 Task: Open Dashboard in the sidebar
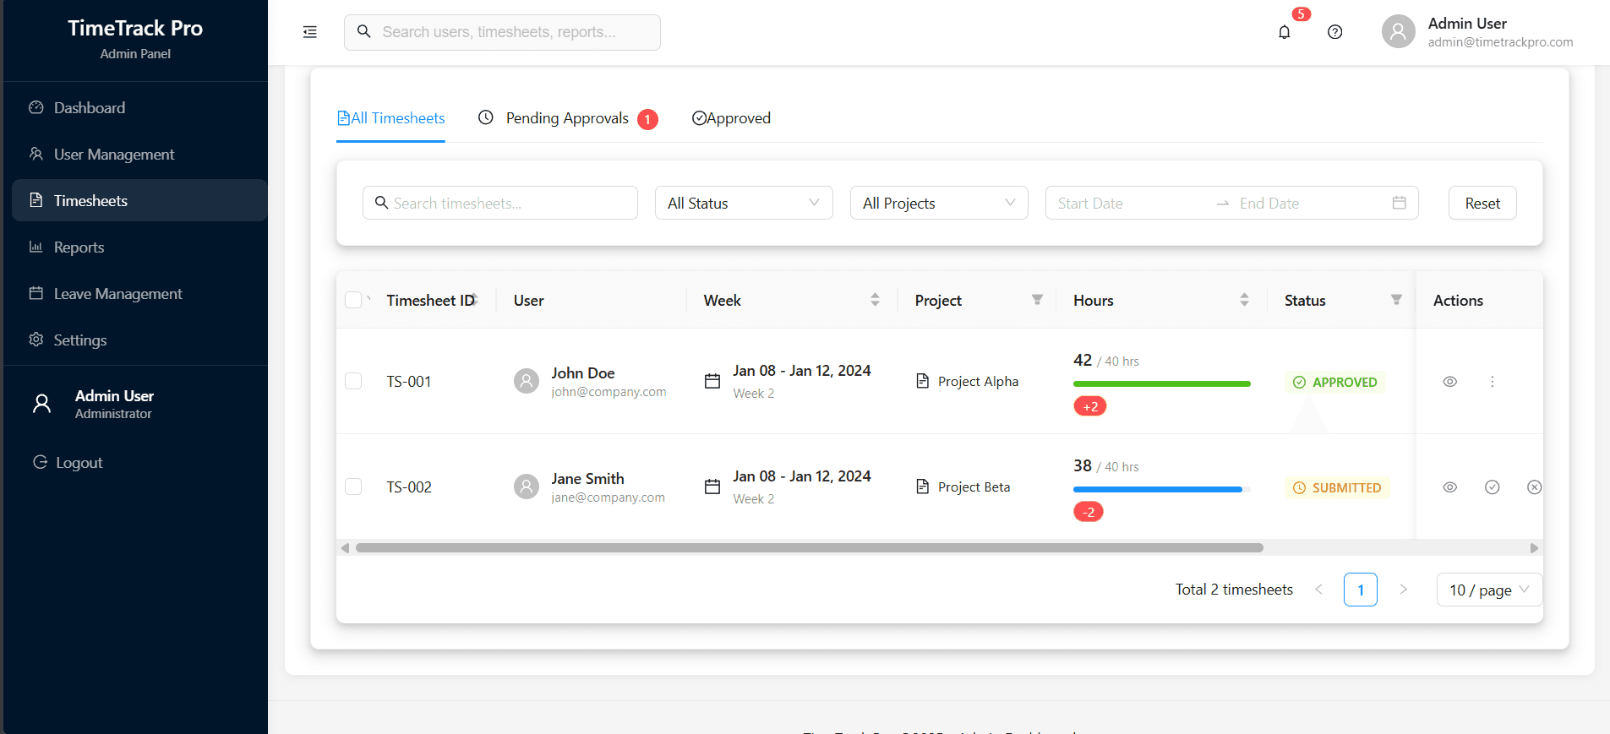139,107
